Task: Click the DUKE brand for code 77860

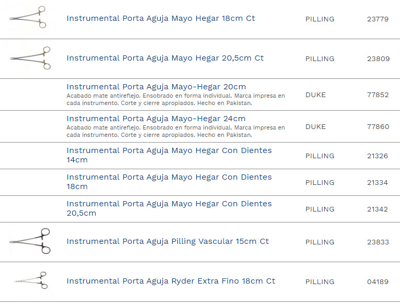Action: pyautogui.click(x=315, y=127)
